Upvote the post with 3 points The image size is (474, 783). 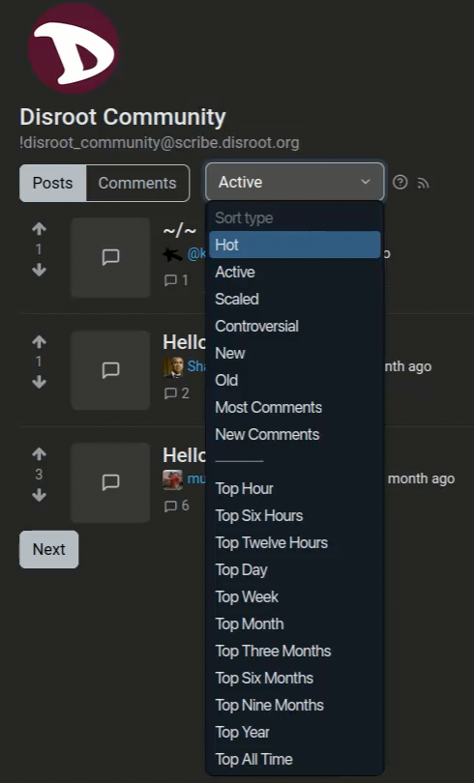tap(39, 453)
